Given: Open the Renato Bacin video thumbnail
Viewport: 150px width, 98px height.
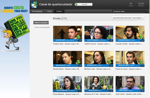Looking at the screenshot, I should 67,59.
